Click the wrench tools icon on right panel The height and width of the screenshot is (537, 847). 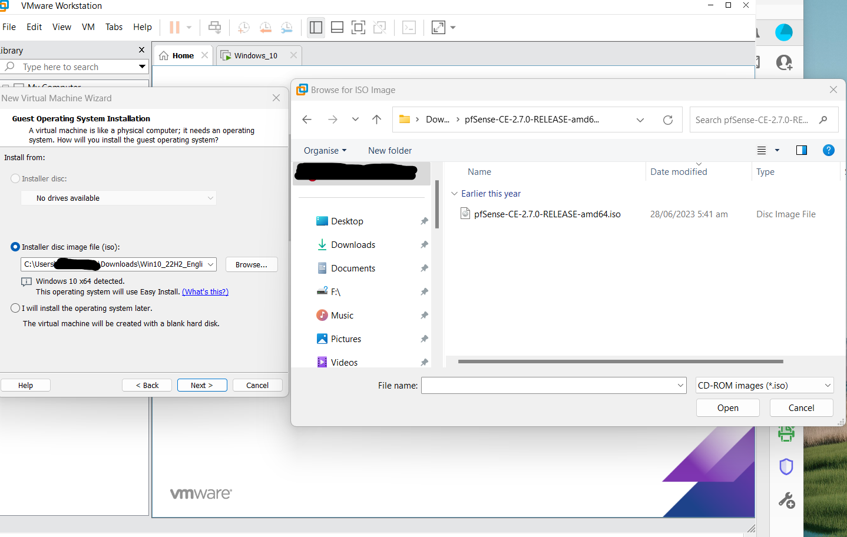[x=786, y=500]
